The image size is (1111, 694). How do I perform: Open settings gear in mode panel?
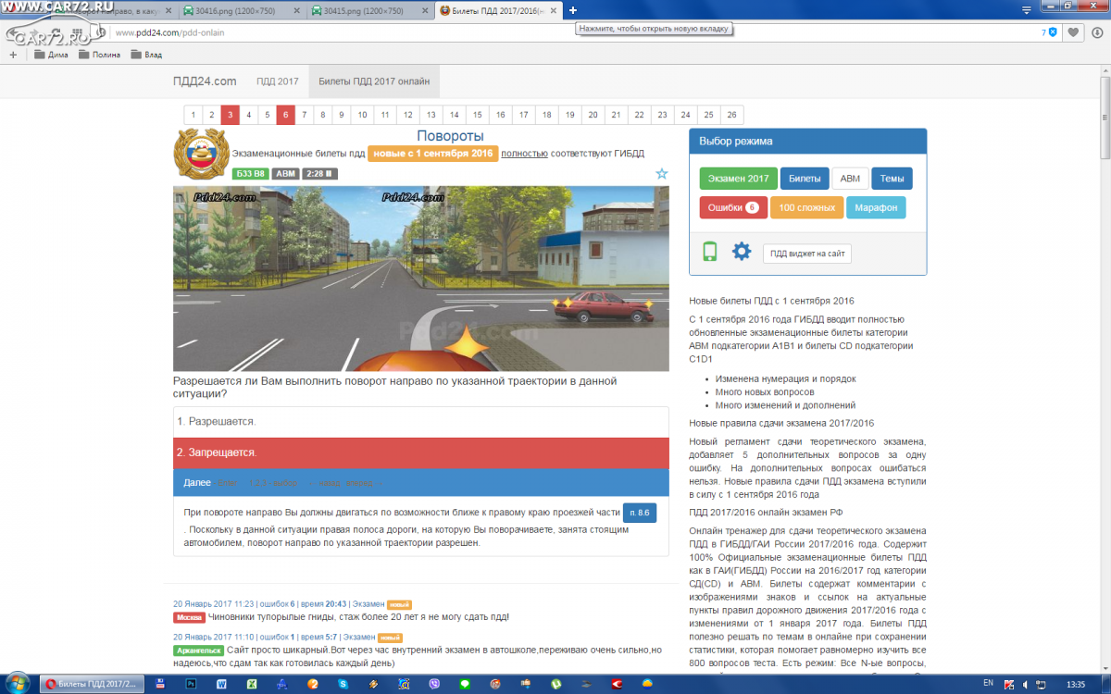(742, 251)
